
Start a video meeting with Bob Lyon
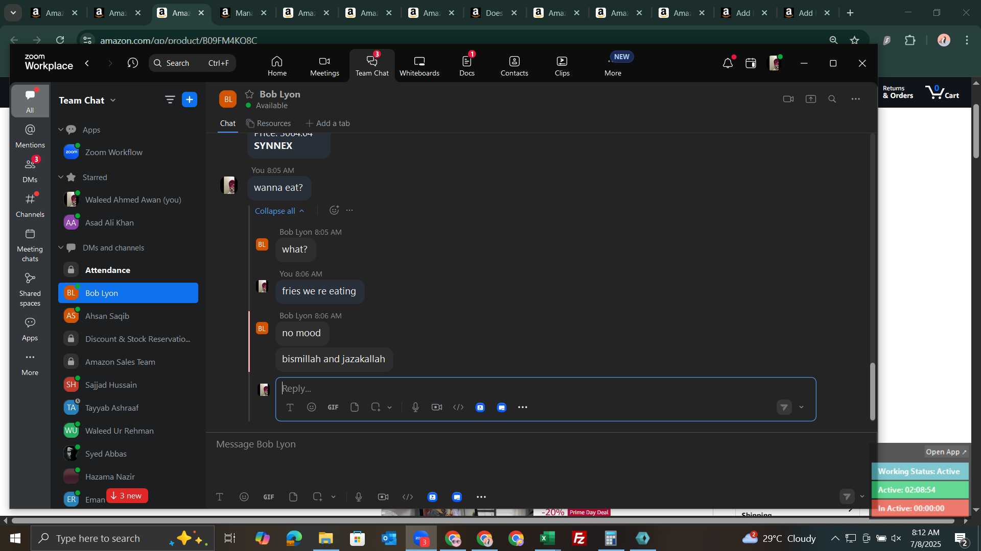point(788,99)
